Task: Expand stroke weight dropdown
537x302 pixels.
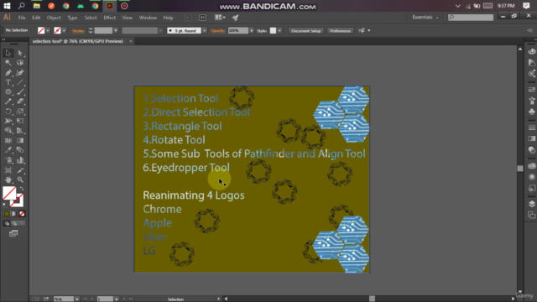Action: click(116, 31)
